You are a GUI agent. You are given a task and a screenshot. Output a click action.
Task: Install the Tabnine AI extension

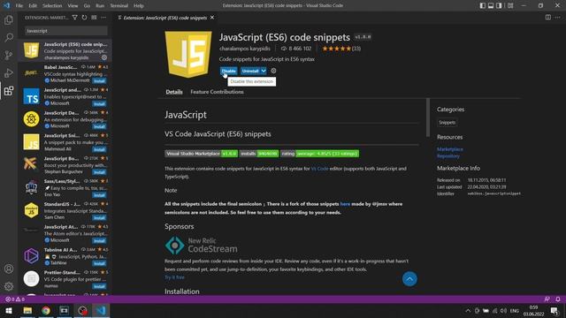point(99,263)
